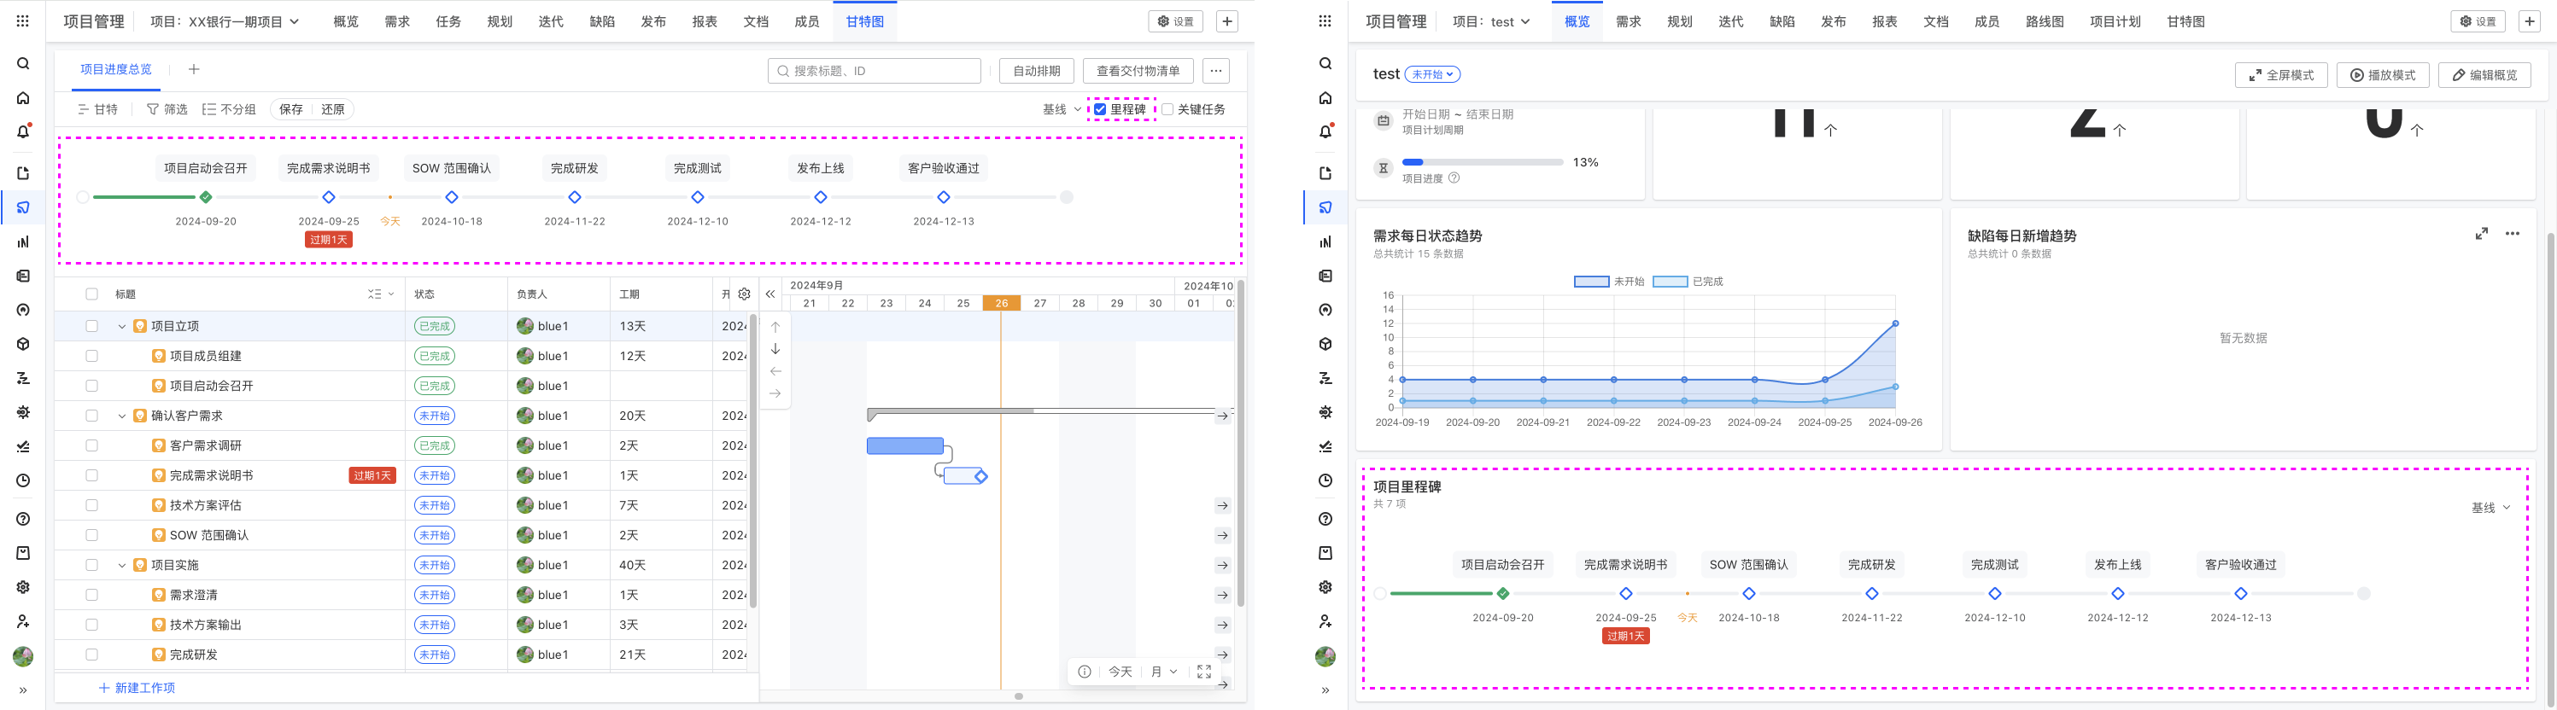Expand the left window sidebar with double-chevron icon

pos(23,690)
